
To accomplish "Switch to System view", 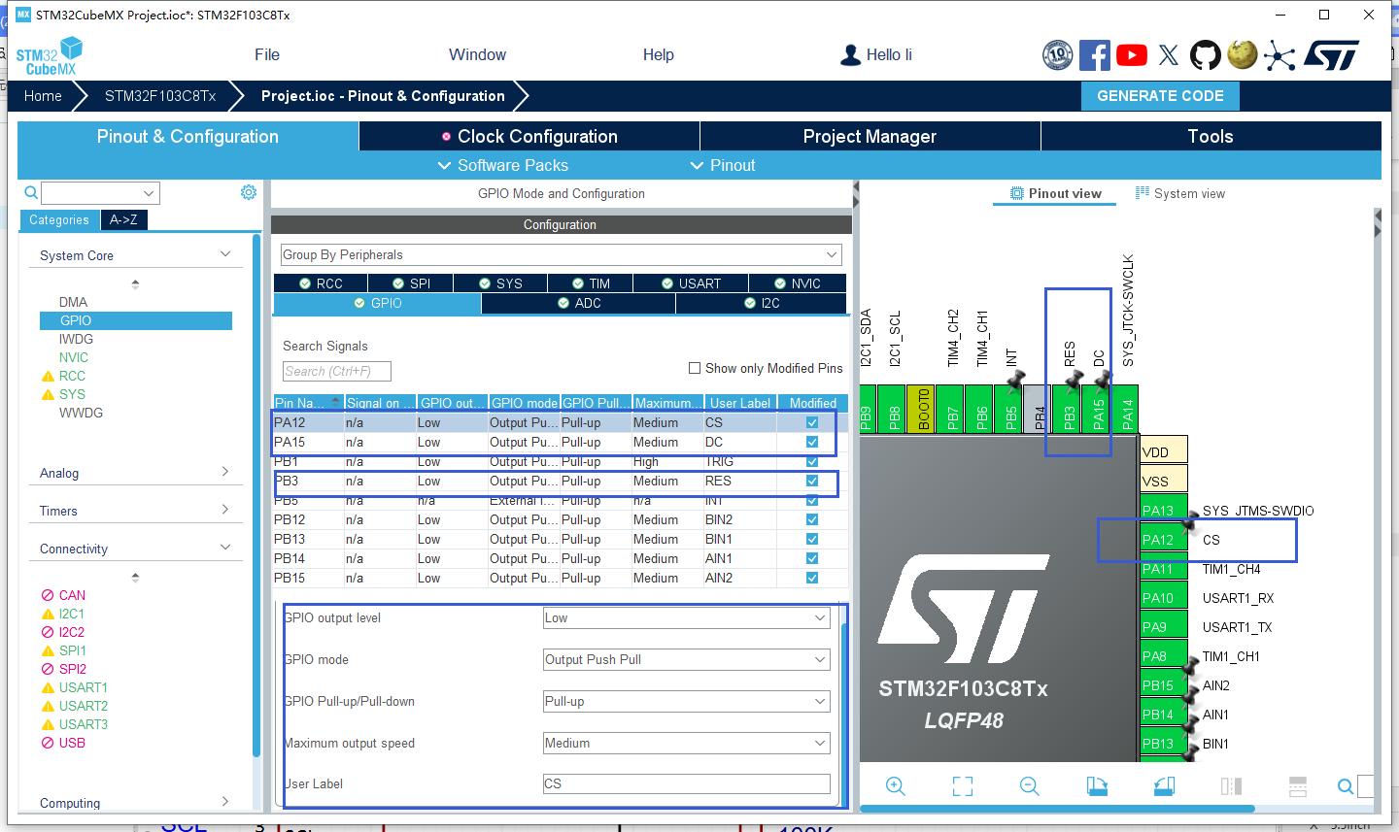I will [1180, 193].
